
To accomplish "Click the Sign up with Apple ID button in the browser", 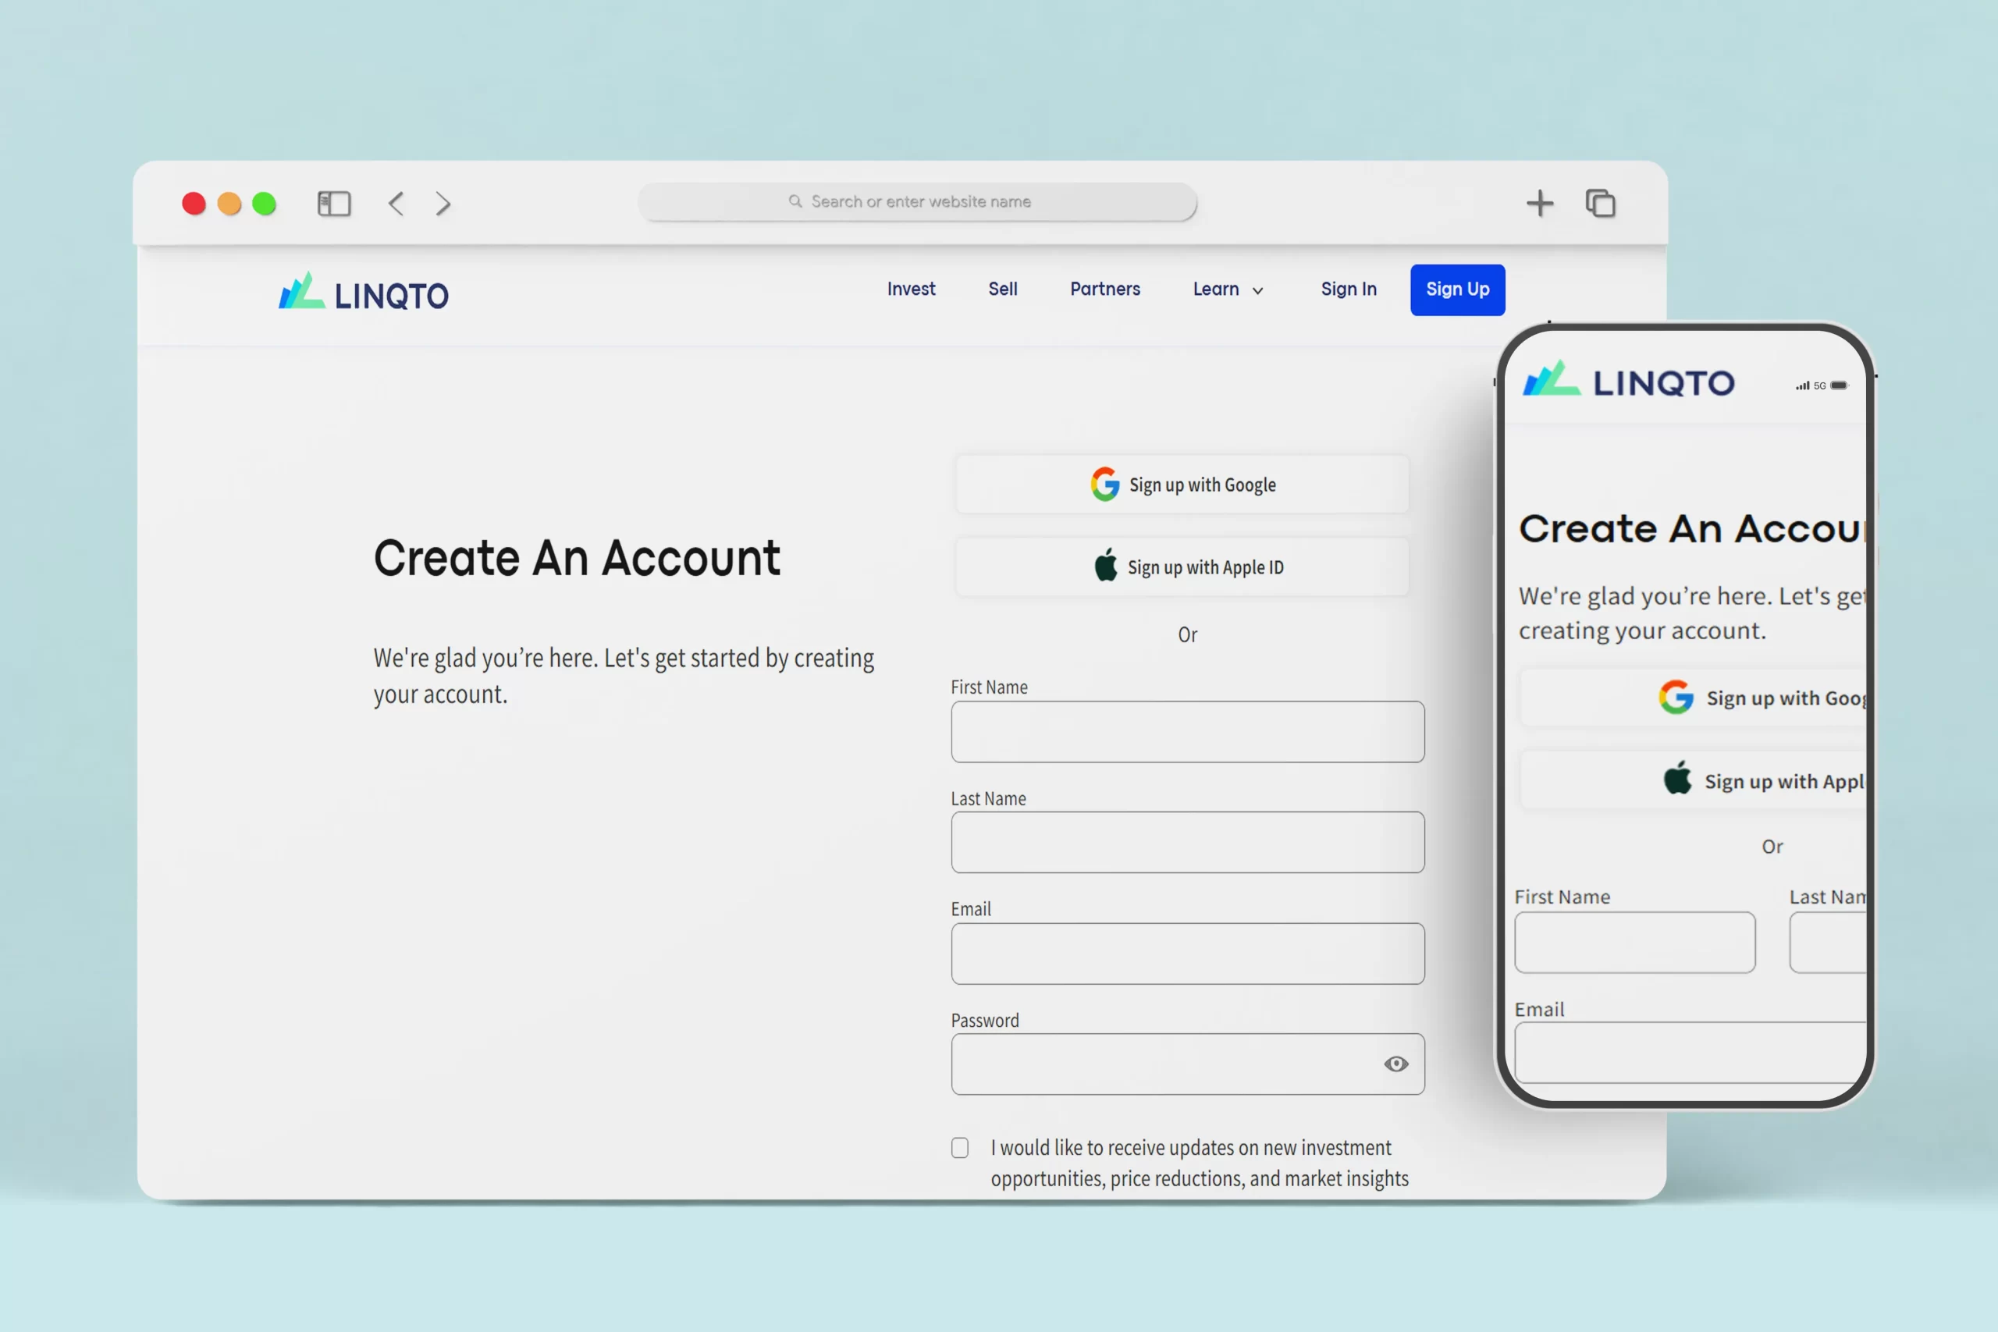I will [1182, 567].
